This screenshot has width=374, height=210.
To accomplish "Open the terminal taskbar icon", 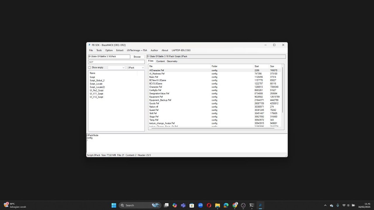I will [252, 205].
